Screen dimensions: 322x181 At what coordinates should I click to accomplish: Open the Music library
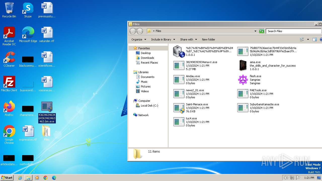click(x=144, y=82)
